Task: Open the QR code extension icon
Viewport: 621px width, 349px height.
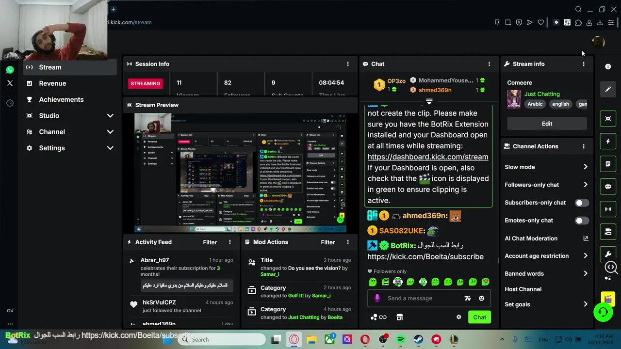Action: [567, 22]
